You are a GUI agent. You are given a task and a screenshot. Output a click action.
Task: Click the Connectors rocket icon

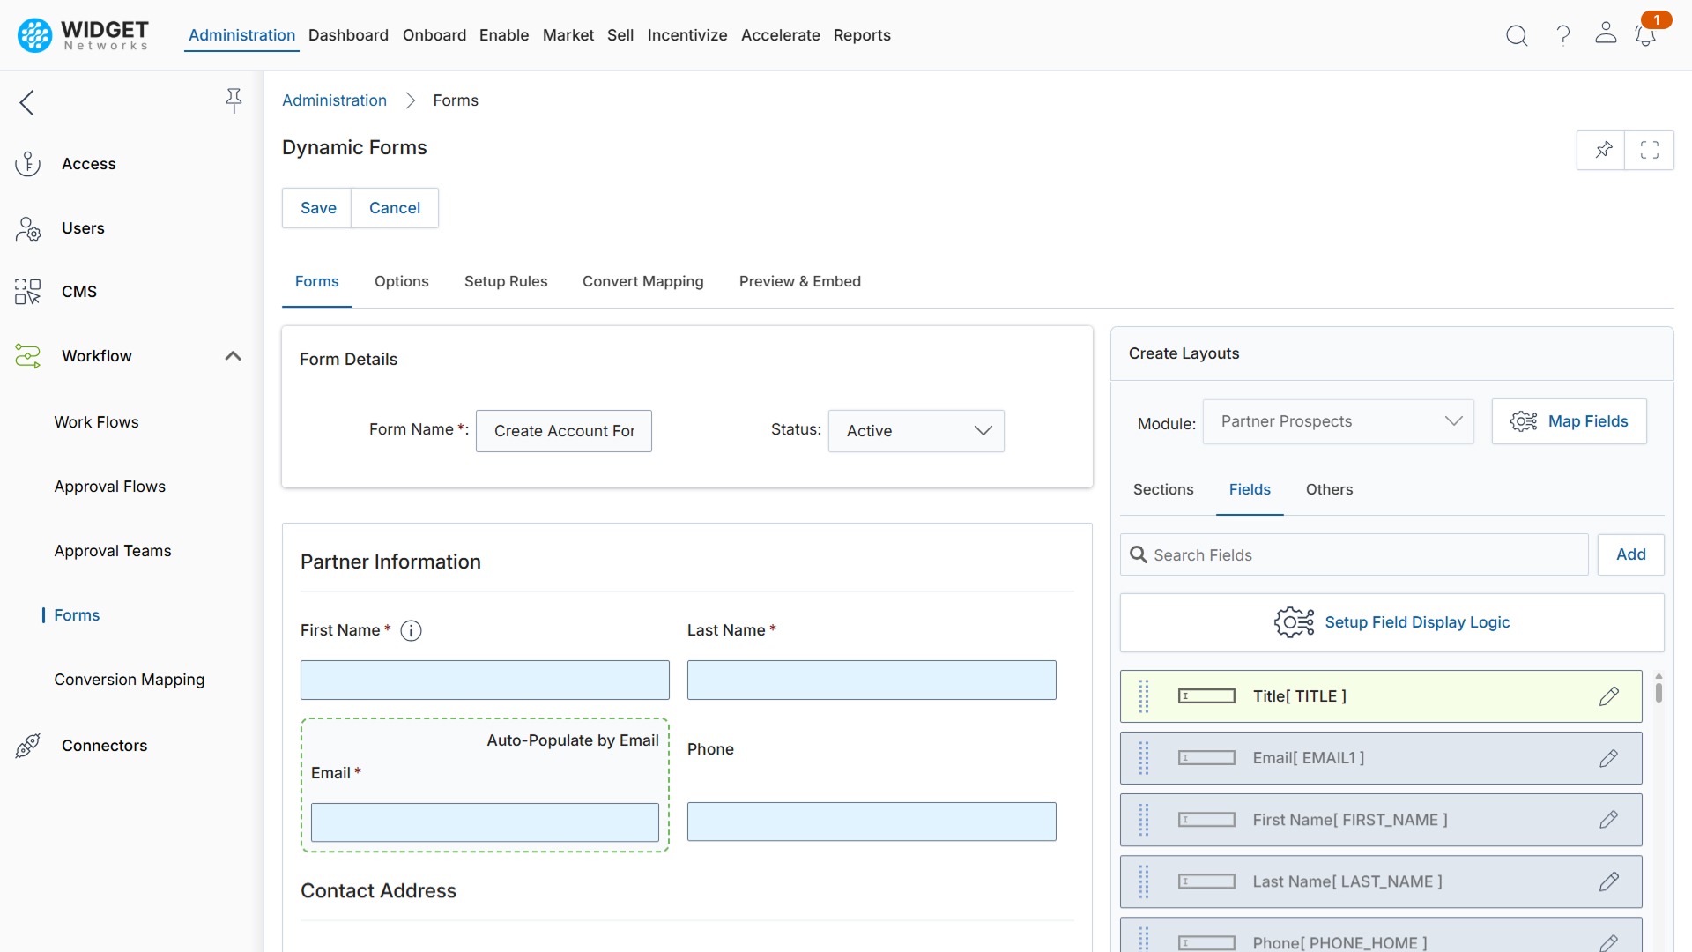[x=27, y=745]
